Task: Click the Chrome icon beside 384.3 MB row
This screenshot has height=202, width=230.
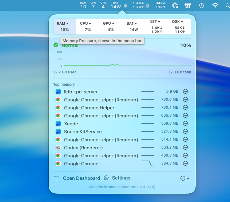Action: click(x=58, y=163)
